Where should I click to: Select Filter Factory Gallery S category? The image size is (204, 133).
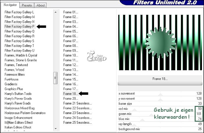coord(19,41)
